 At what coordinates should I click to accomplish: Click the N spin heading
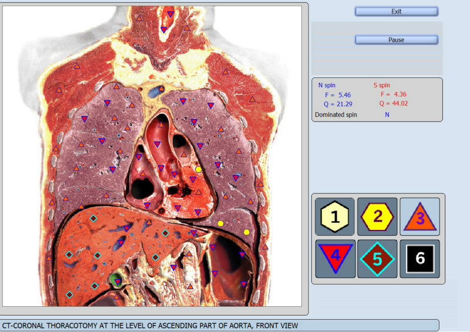click(x=327, y=85)
